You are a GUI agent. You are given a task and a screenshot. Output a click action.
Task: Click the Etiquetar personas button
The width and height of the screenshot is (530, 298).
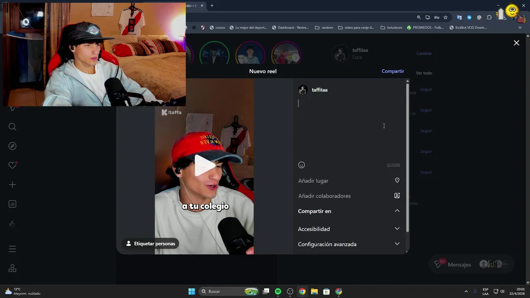[151, 244]
